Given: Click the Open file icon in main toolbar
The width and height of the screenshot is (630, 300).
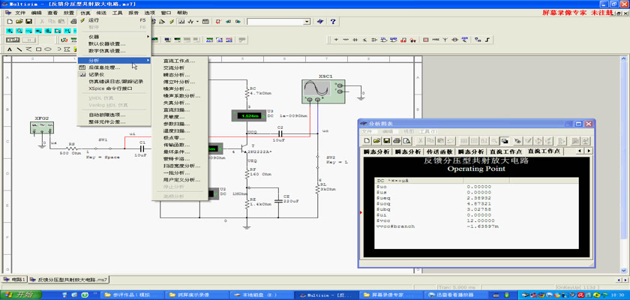Looking at the screenshot, I should point(19,21).
